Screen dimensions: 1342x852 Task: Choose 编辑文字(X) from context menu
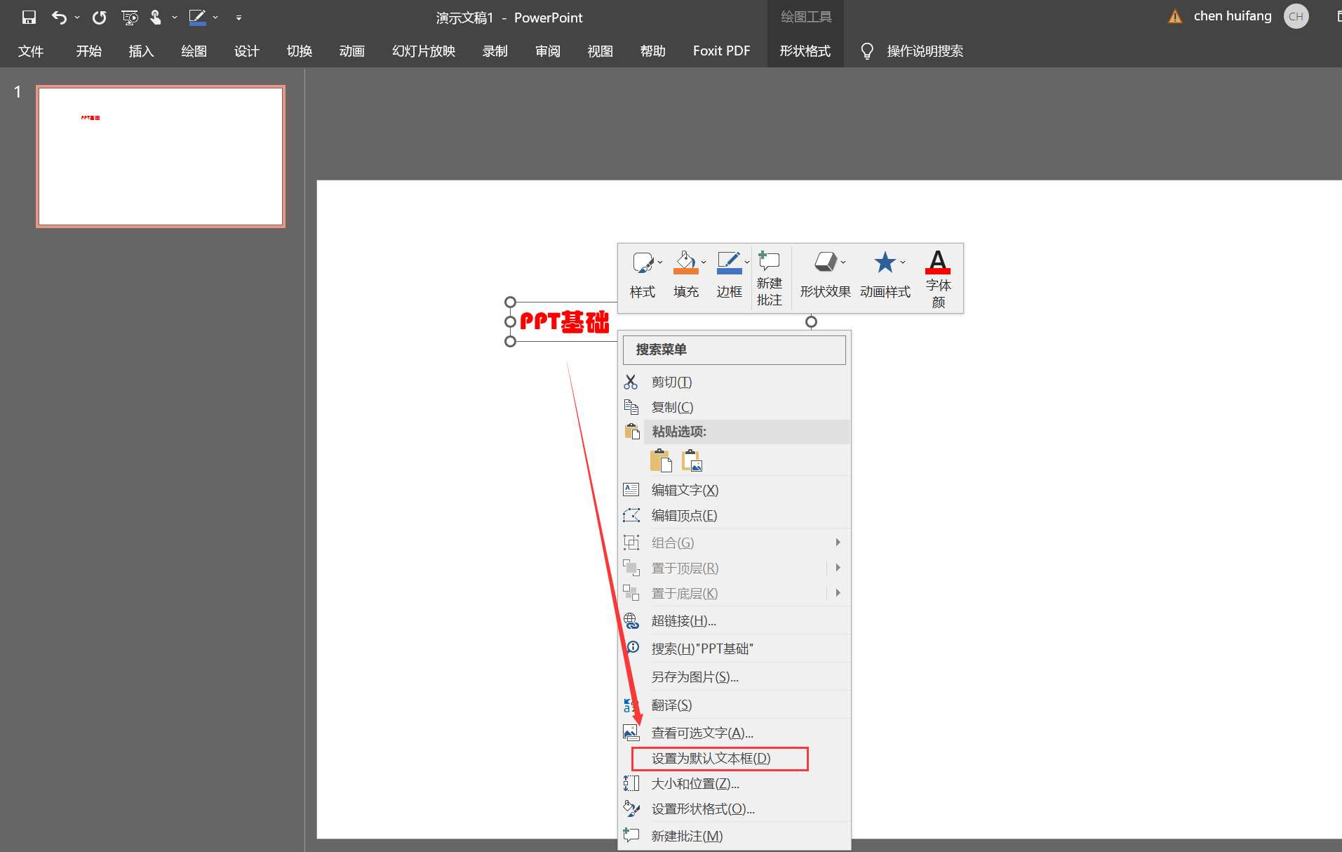(x=734, y=490)
